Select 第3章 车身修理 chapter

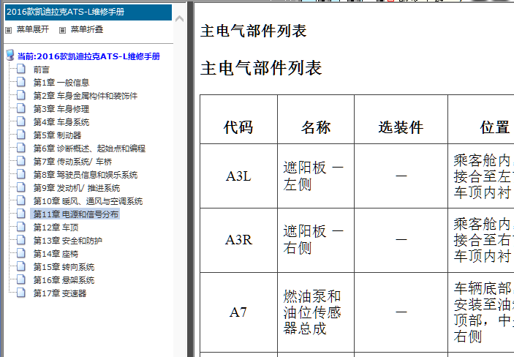click(x=61, y=109)
